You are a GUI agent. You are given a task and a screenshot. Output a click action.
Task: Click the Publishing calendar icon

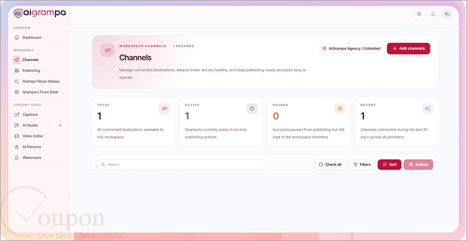[16, 71]
